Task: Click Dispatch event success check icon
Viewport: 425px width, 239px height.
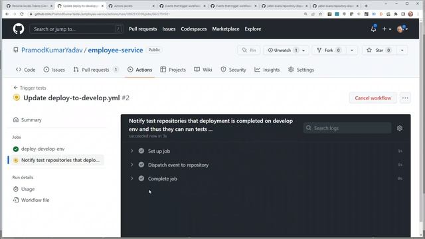Action: [141, 165]
